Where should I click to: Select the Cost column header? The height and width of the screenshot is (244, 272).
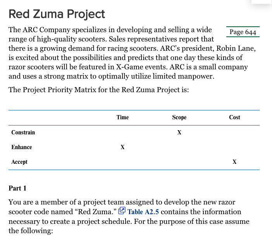click(234, 117)
